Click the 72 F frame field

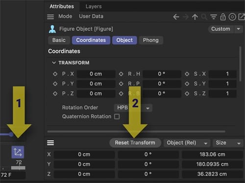(x=13, y=175)
